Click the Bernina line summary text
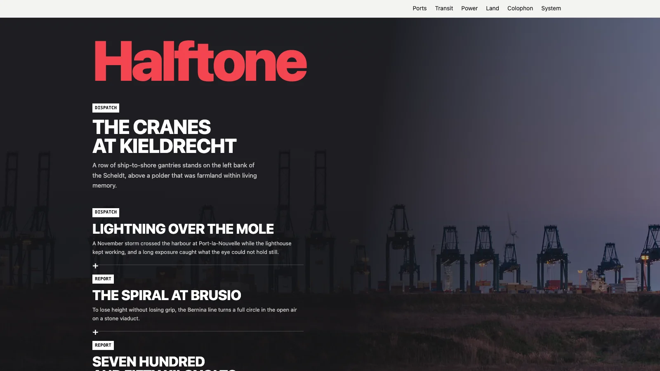660x371 pixels. click(195, 314)
